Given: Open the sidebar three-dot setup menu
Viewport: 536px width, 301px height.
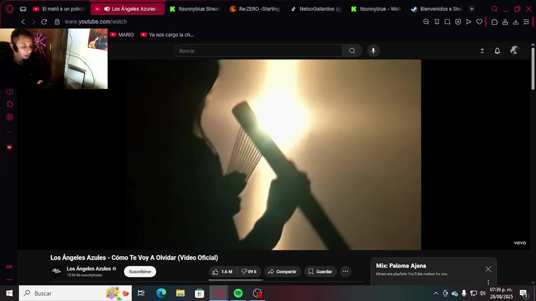Looking at the screenshot, I should click(9, 280).
